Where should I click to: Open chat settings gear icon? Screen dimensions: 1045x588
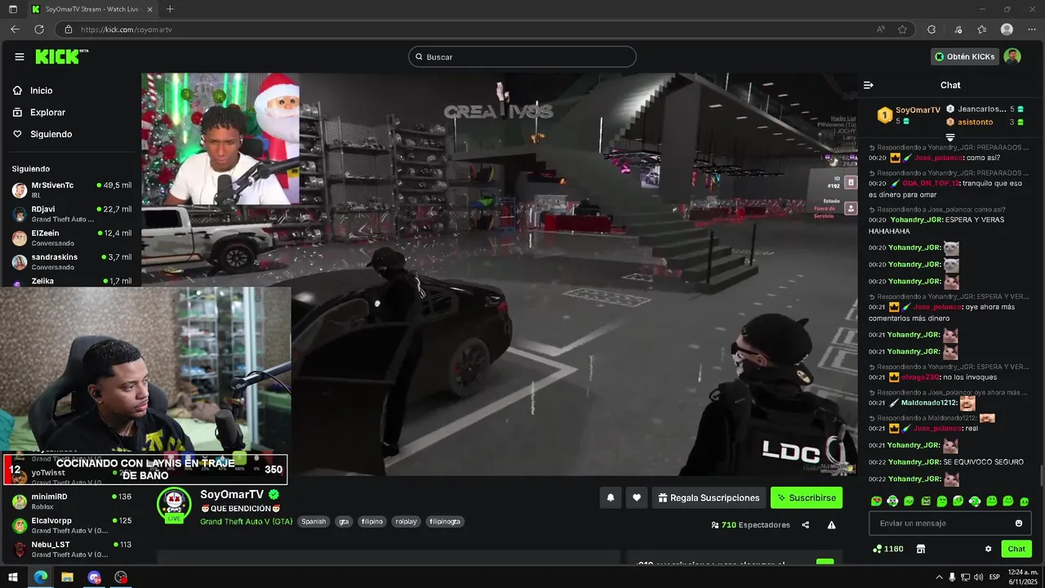(x=988, y=549)
